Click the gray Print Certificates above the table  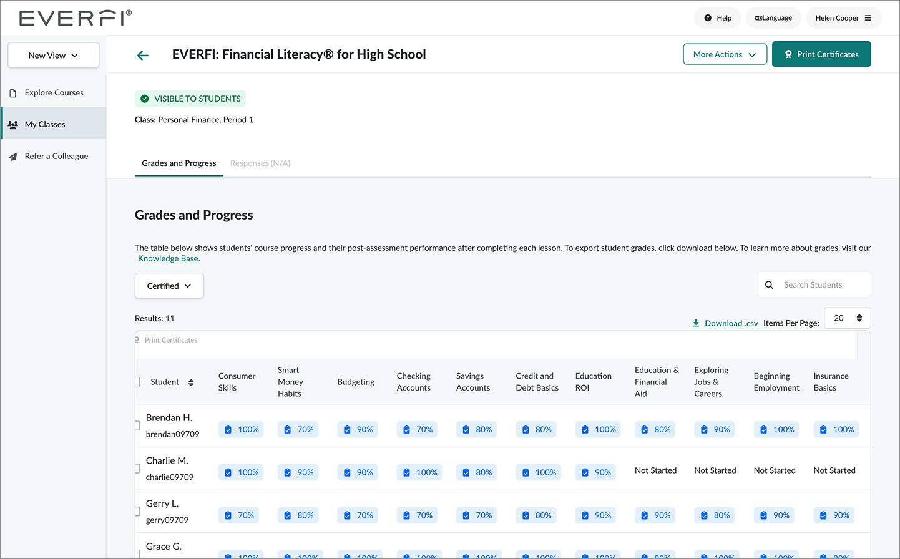coord(167,340)
